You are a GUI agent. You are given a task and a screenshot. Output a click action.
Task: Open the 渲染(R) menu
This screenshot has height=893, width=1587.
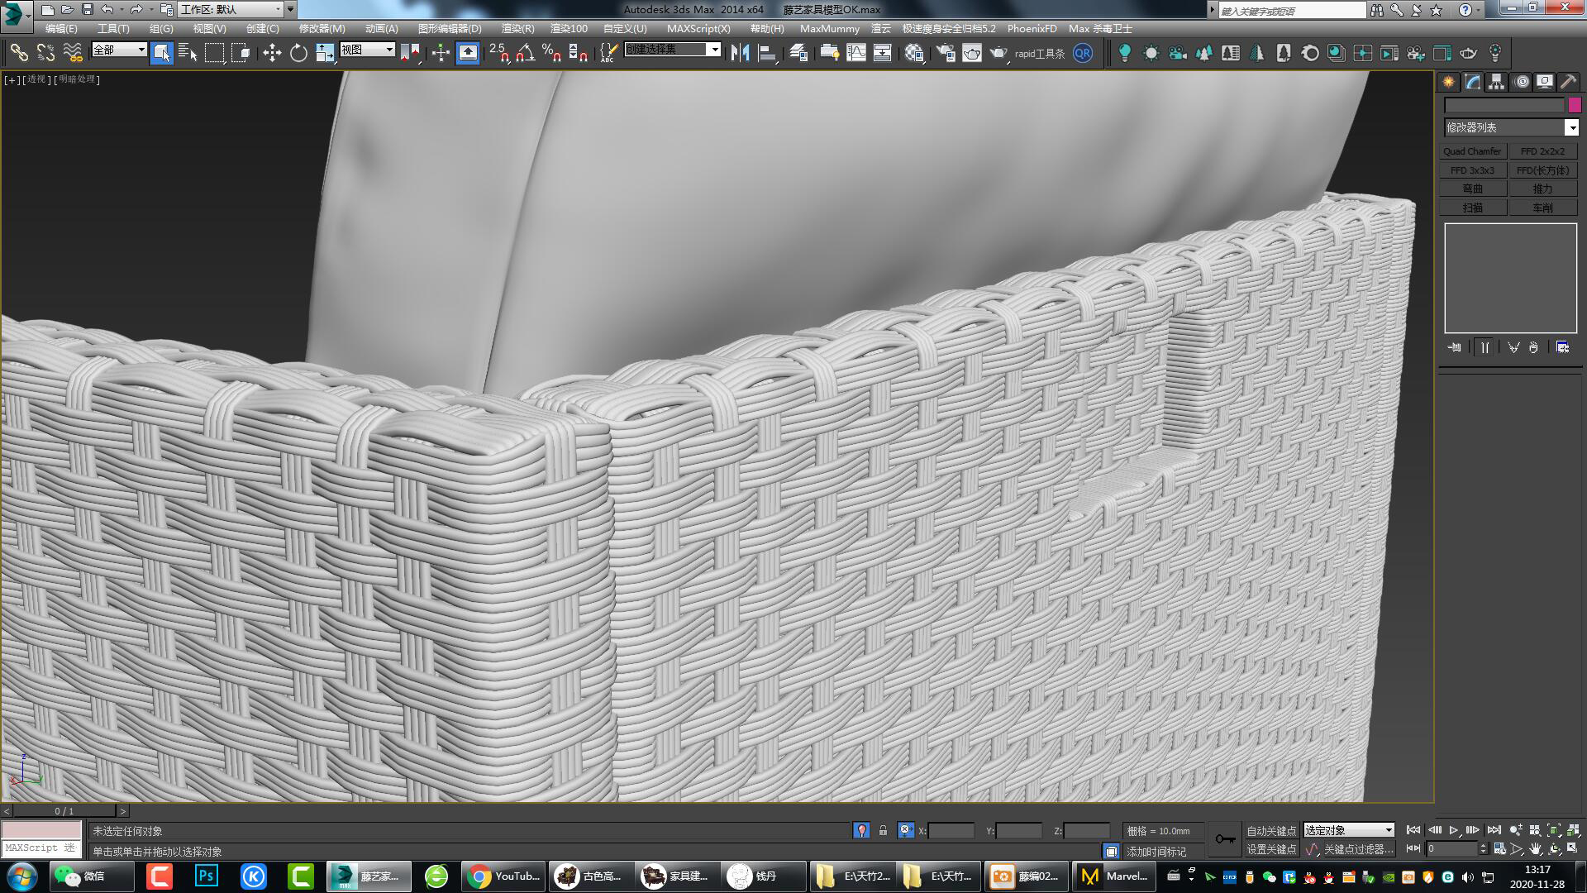tap(517, 28)
